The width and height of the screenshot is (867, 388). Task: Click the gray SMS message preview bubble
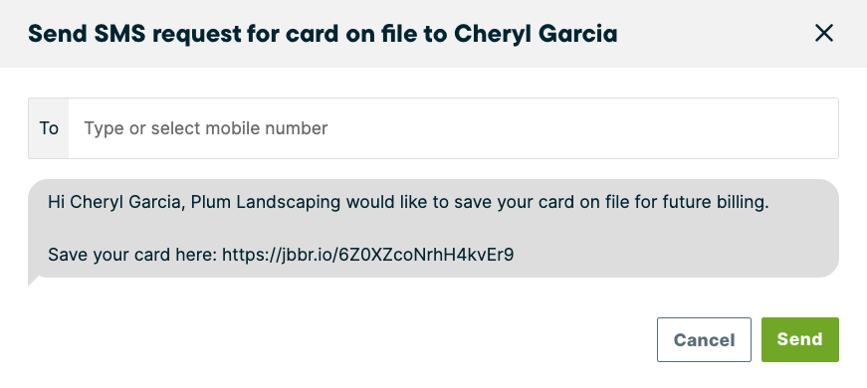[434, 228]
